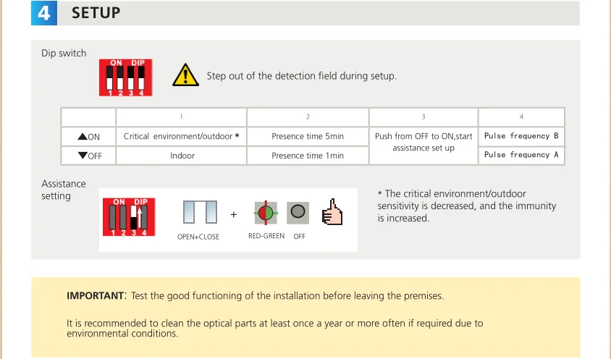Screen dimensions: 611x359
Task: Click the 'Pulse frequency A' cell
Action: pos(521,155)
